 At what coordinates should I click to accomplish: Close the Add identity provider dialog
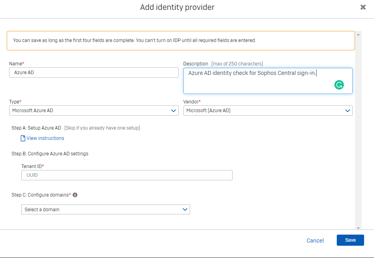[363, 7]
